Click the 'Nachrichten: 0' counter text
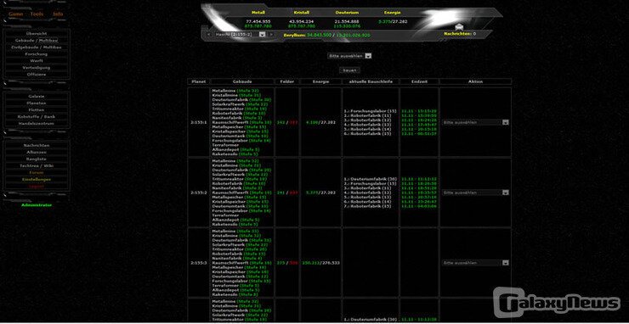 (460, 34)
